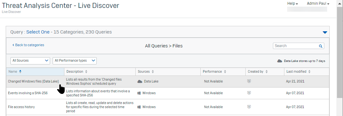
Task: Click Sophos shield icon in Changed Windows files row
Action: click(x=249, y=81)
